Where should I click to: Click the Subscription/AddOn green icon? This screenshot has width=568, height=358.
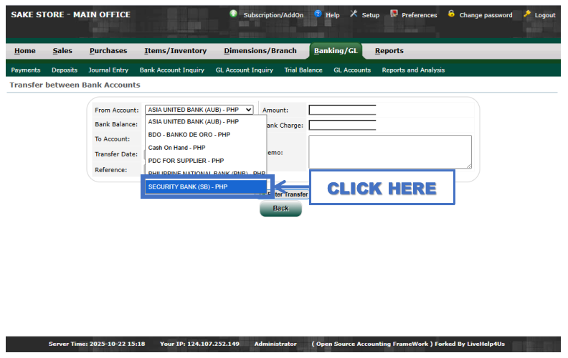(x=234, y=14)
